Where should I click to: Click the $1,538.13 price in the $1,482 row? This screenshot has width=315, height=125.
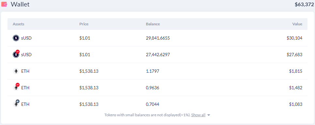tap(89, 88)
